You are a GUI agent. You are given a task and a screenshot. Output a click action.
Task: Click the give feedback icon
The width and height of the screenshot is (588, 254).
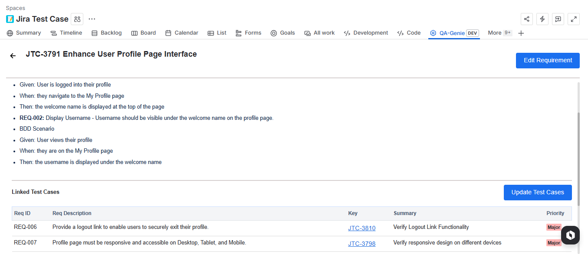[558, 19]
